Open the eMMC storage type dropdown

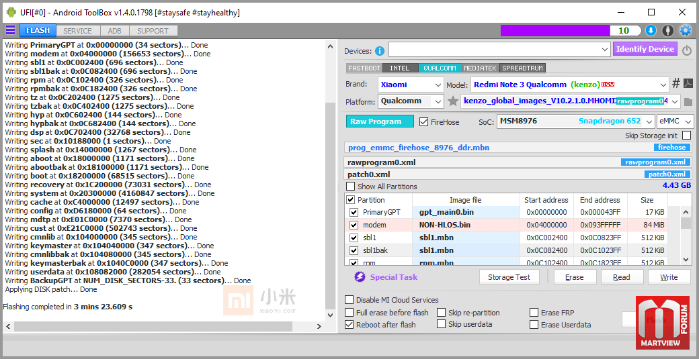(x=675, y=121)
